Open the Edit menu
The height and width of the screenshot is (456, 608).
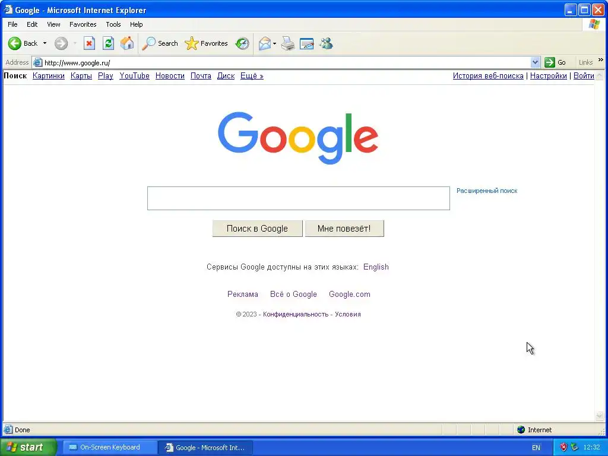coord(32,24)
